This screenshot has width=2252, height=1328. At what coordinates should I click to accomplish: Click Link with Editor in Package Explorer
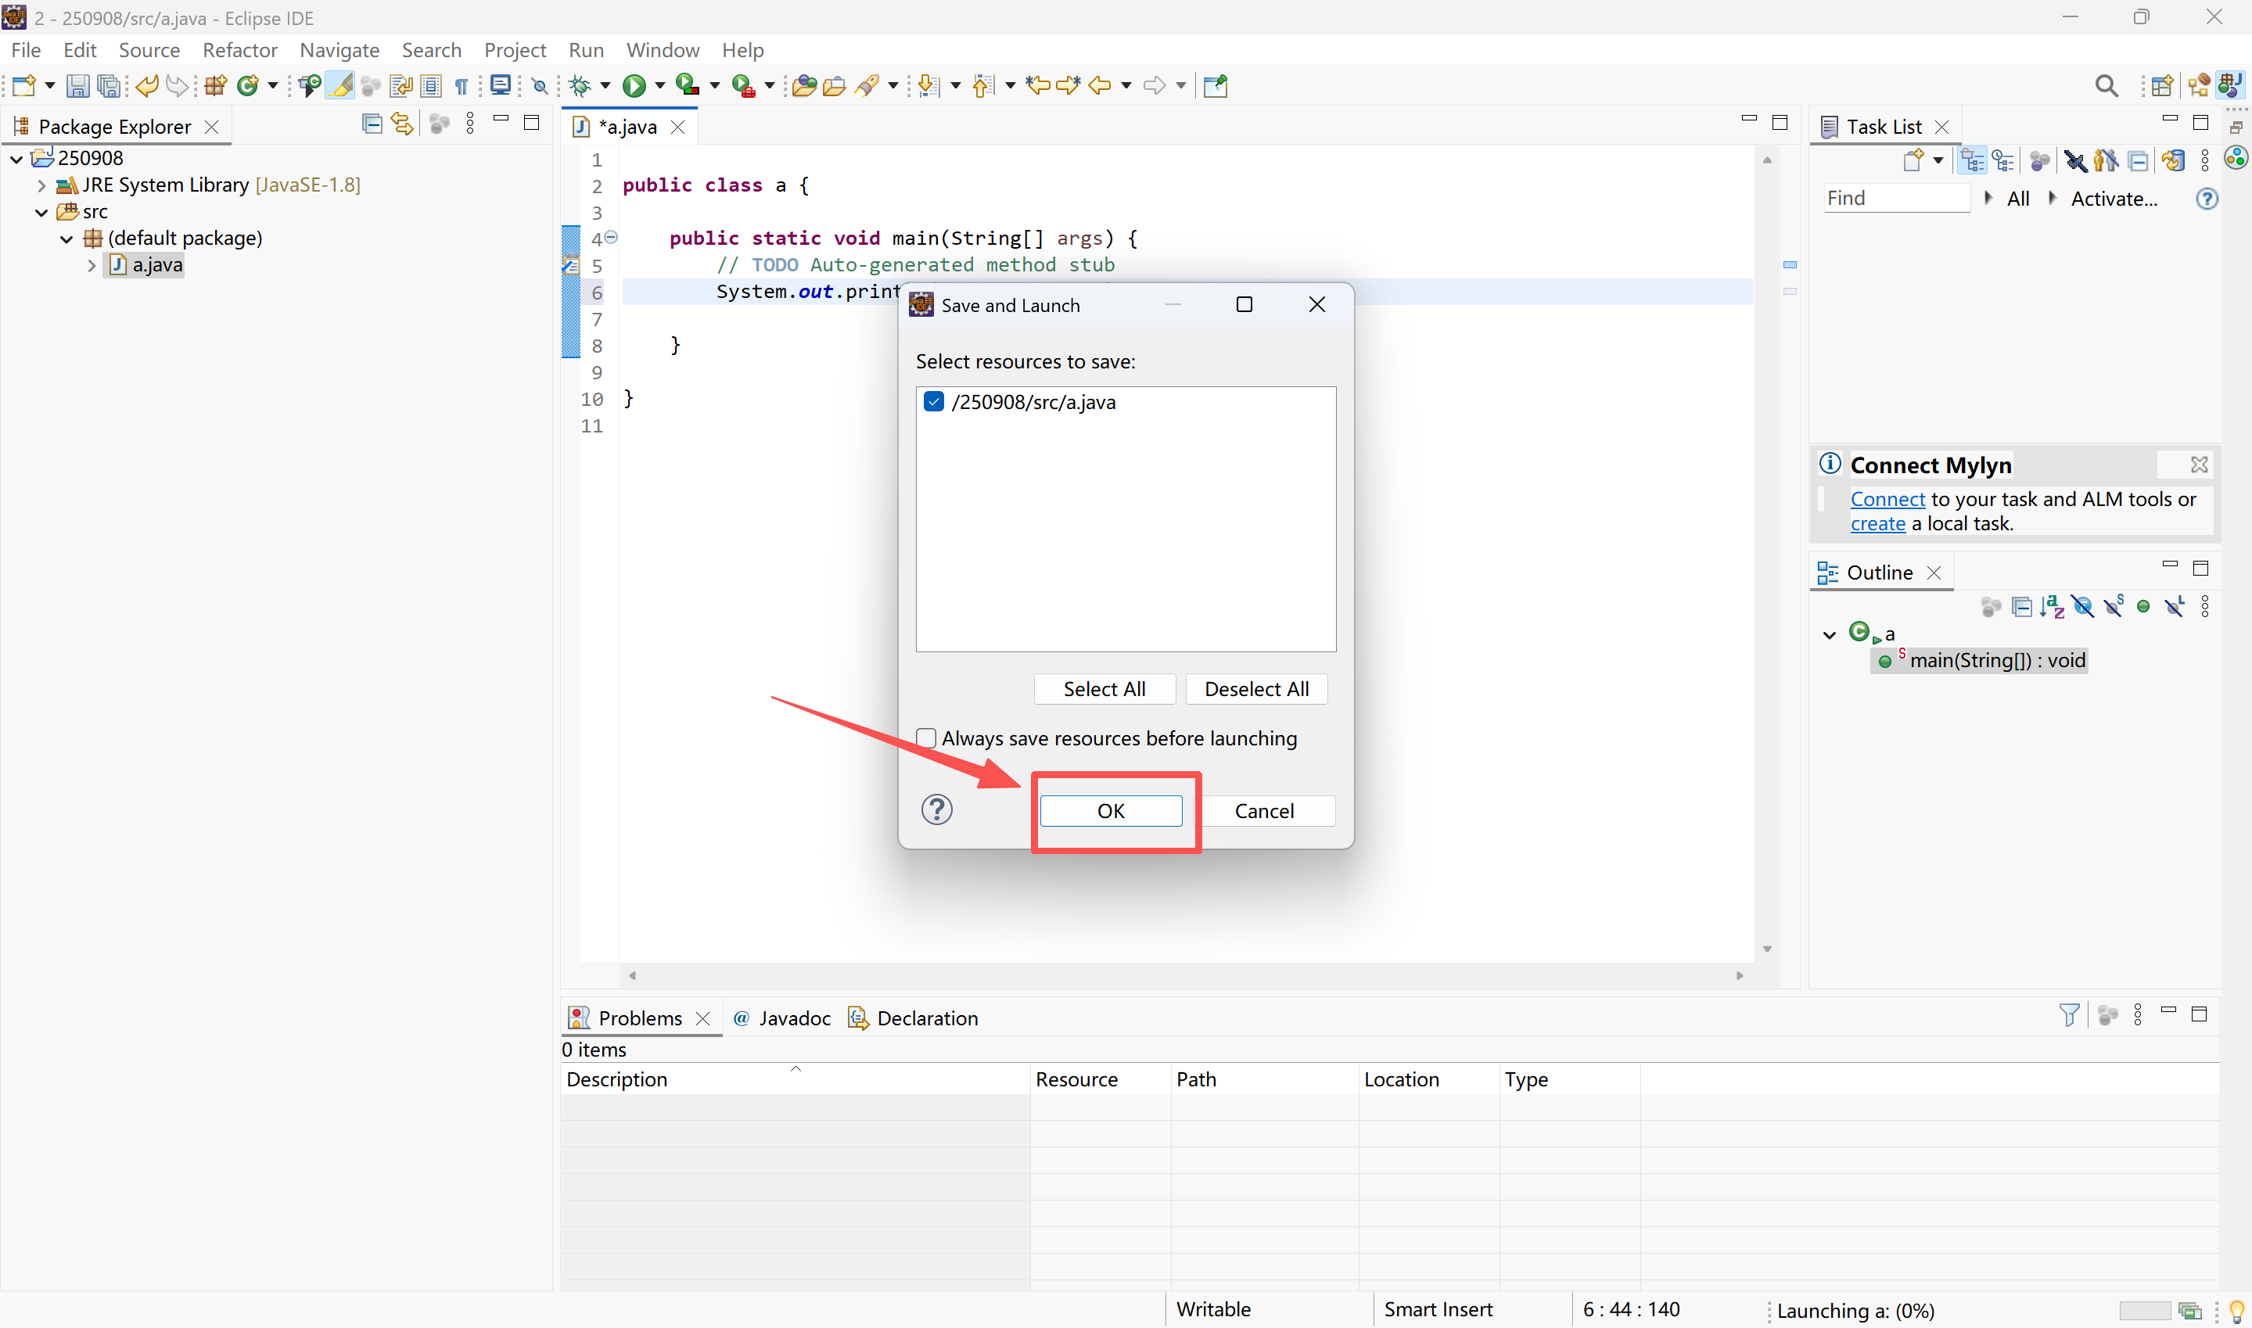(x=403, y=124)
